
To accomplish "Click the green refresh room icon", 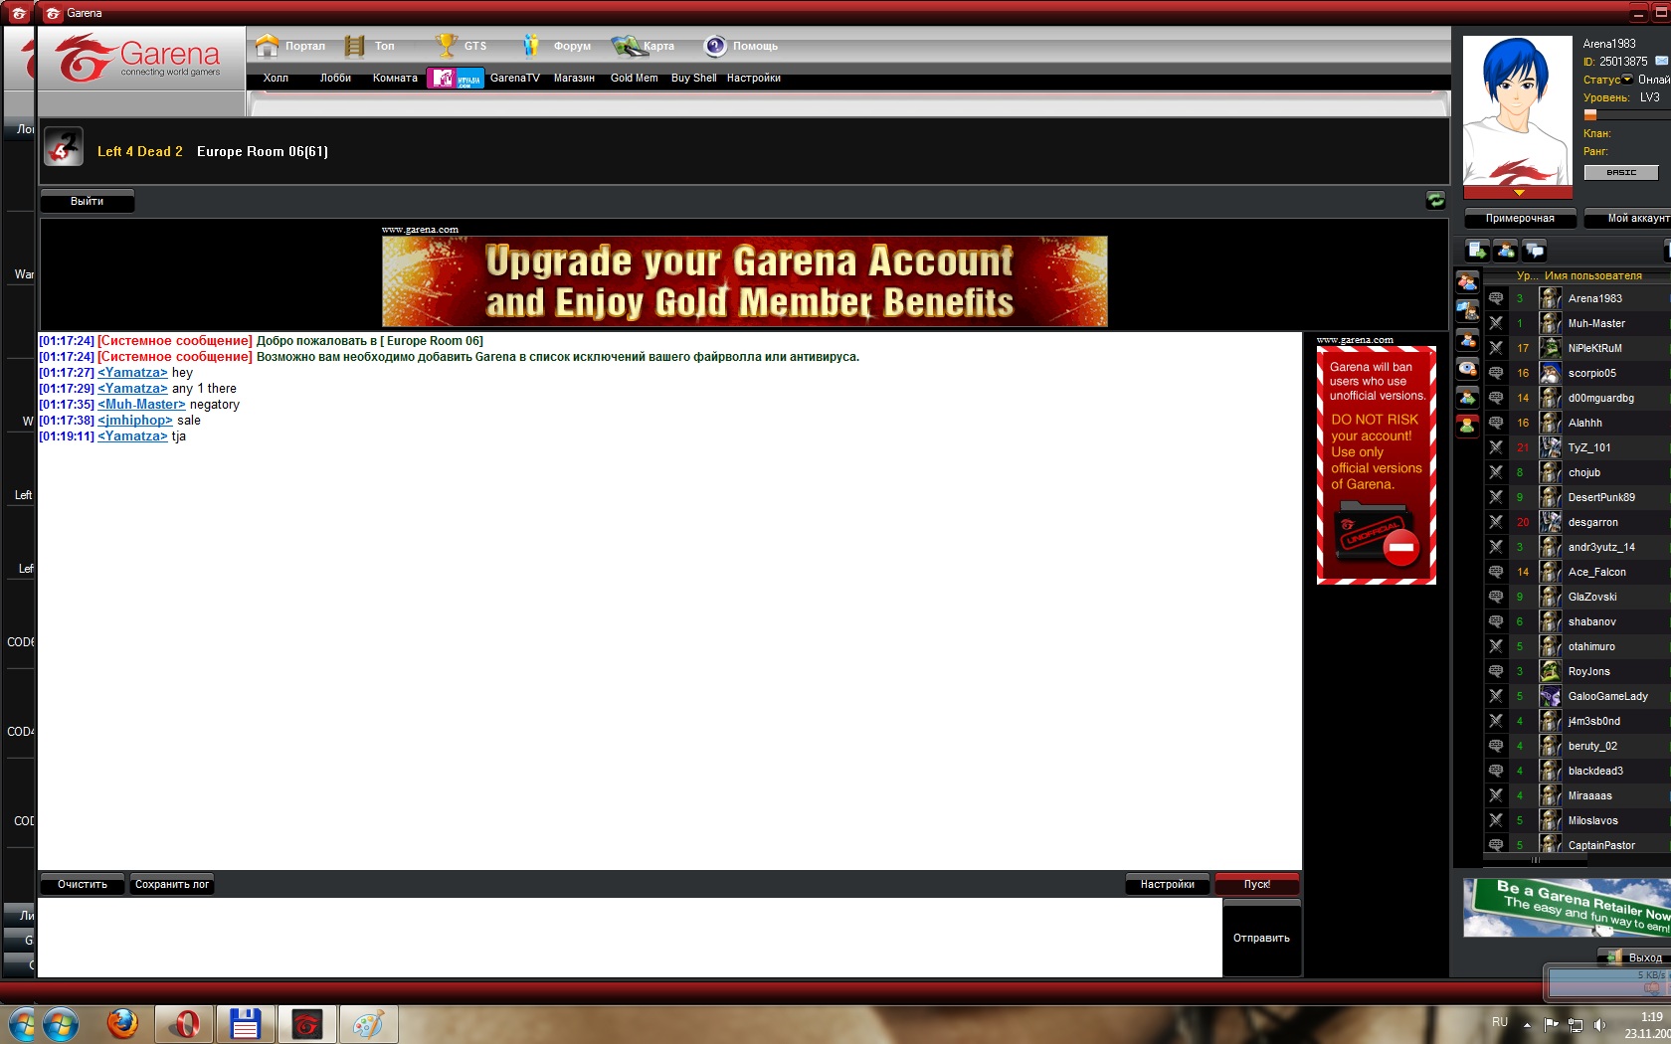I will pos(1435,200).
